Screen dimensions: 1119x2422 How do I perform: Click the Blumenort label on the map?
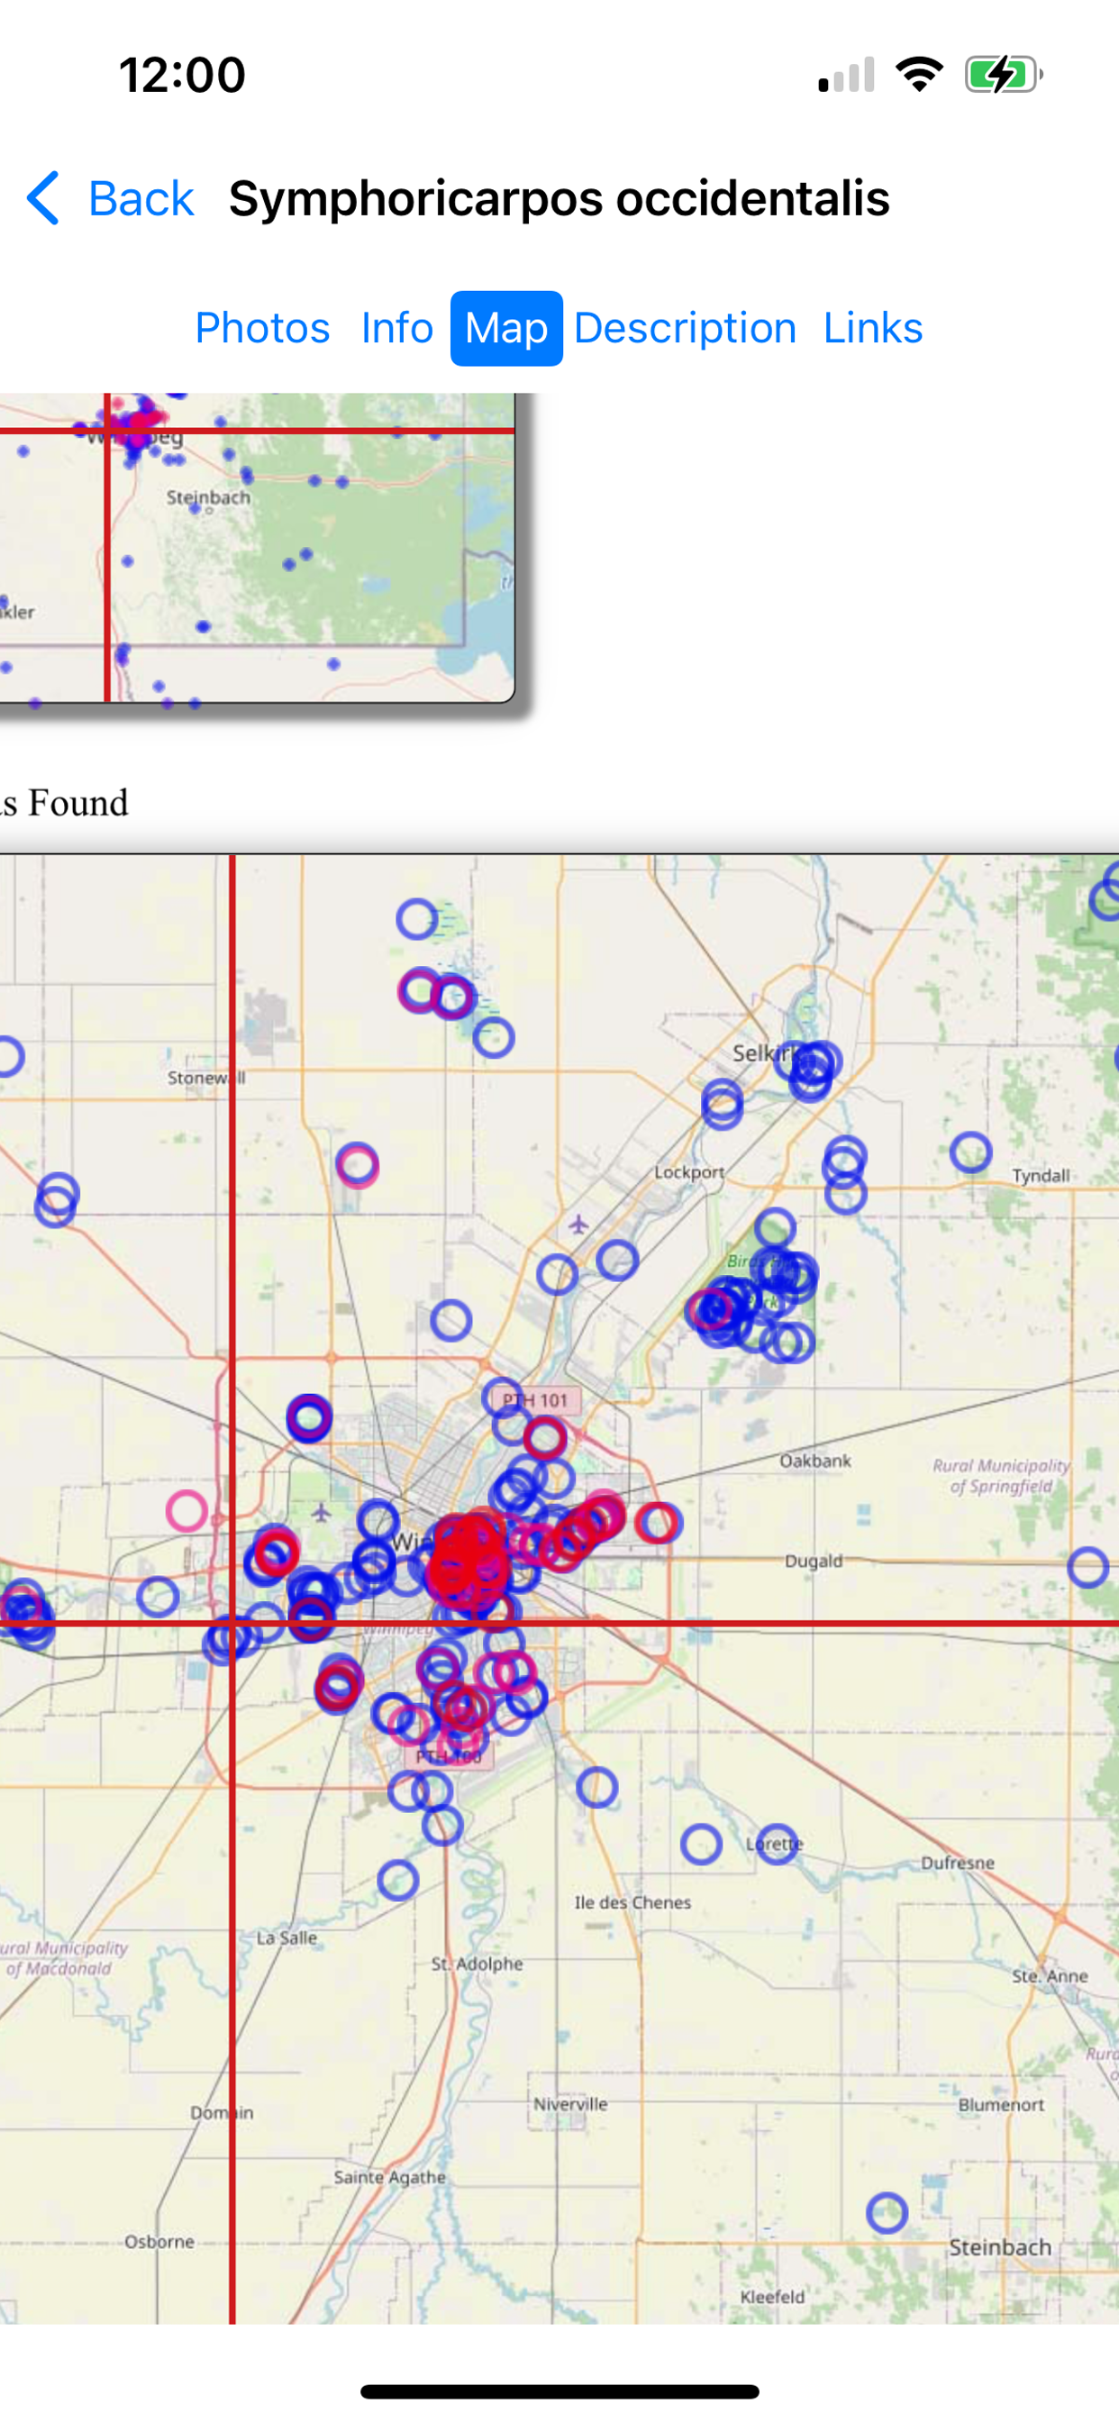tap(1000, 2104)
